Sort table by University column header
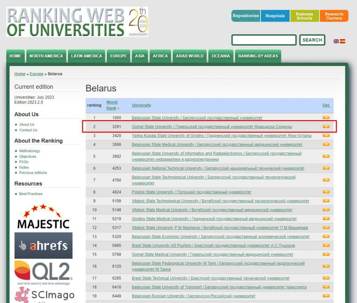Viewport: 357px width, 303px height. pos(141,105)
